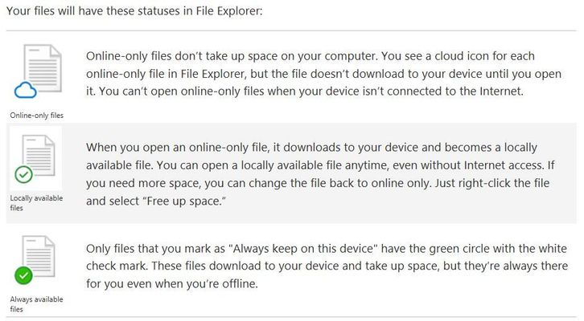Click the paragraph starting "When you open an online-only file"
Image resolution: width=584 pixels, height=321 pixels.
pos(320,174)
